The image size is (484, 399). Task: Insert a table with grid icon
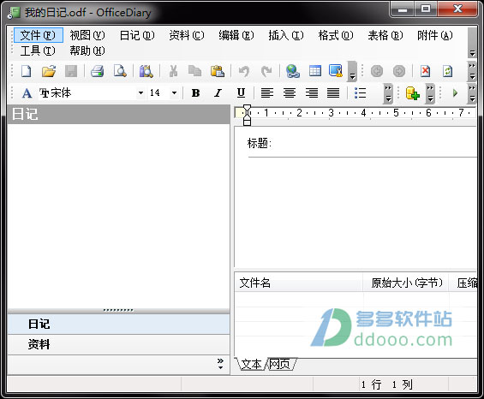pos(315,71)
